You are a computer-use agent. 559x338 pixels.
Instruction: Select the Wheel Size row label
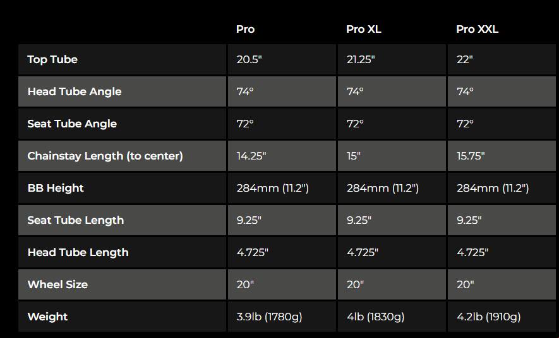[57, 284]
